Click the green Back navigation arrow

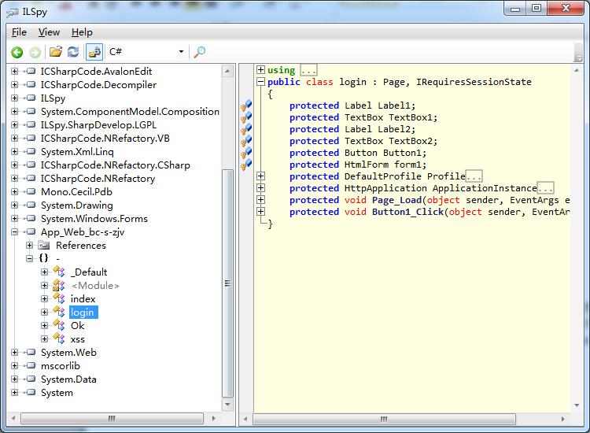click(17, 52)
